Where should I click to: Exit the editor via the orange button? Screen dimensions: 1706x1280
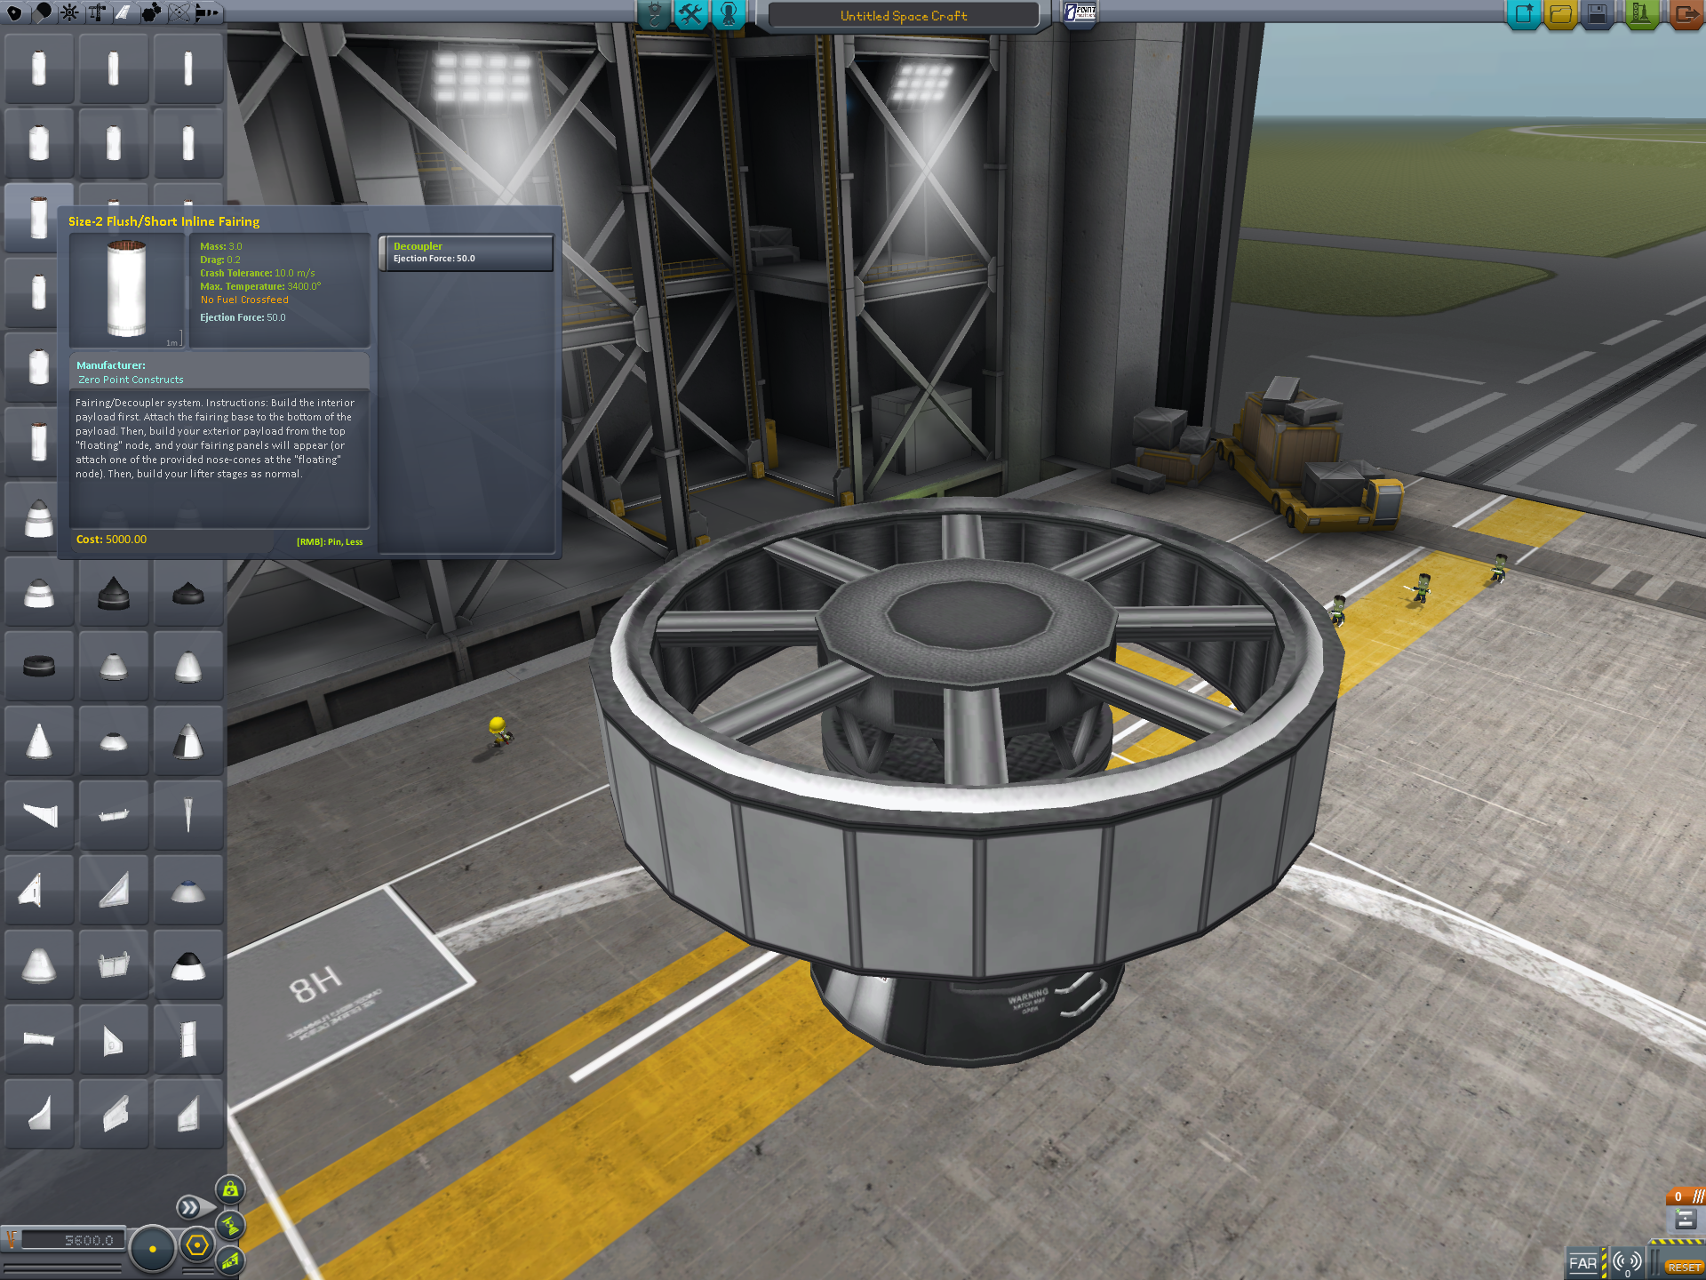1686,14
